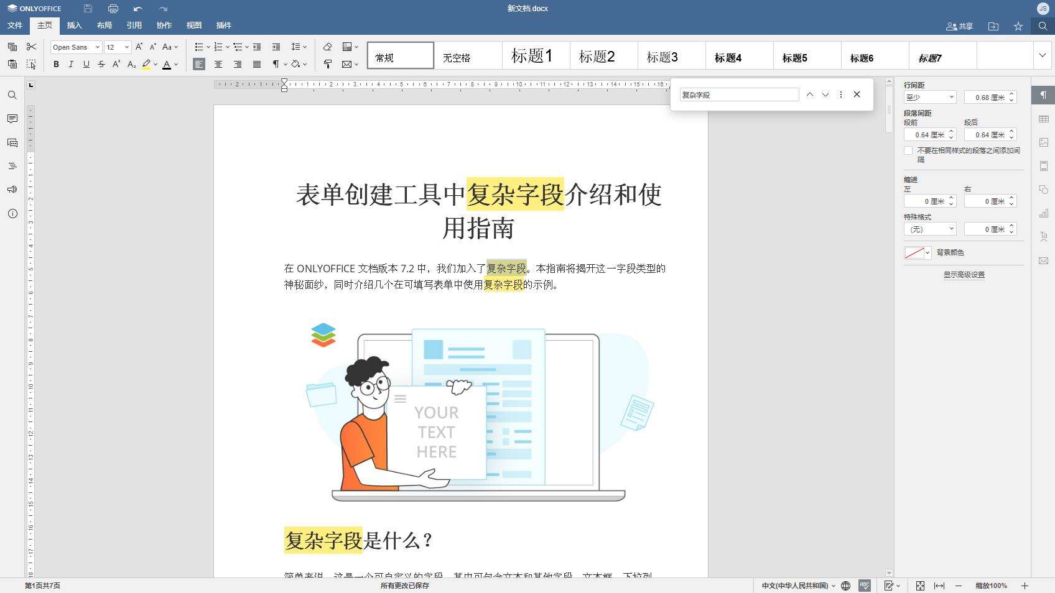Clear text style with the eraser icon
This screenshot has height=593, width=1055.
point(327,47)
